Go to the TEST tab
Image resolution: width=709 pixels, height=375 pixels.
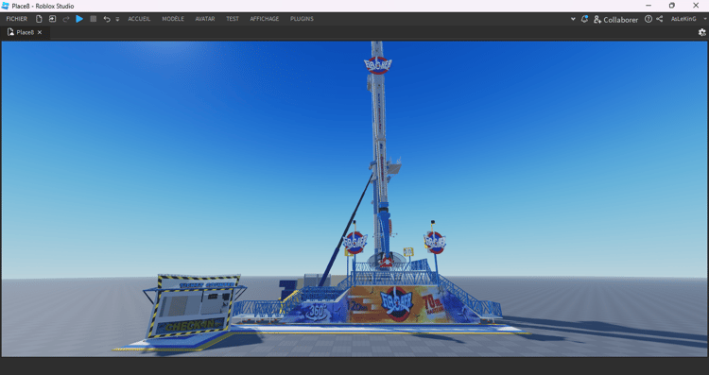233,19
